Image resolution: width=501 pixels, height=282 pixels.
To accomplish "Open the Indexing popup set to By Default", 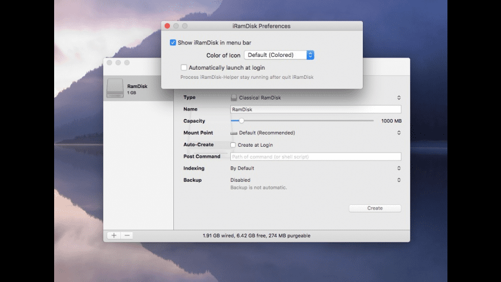I will (x=316, y=168).
